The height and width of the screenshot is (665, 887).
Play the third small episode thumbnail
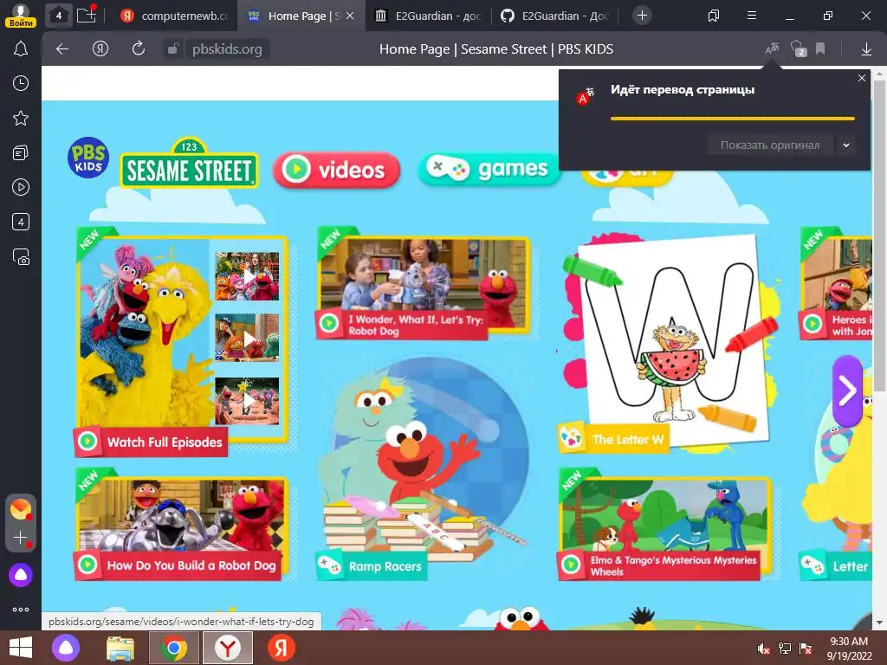click(x=247, y=401)
